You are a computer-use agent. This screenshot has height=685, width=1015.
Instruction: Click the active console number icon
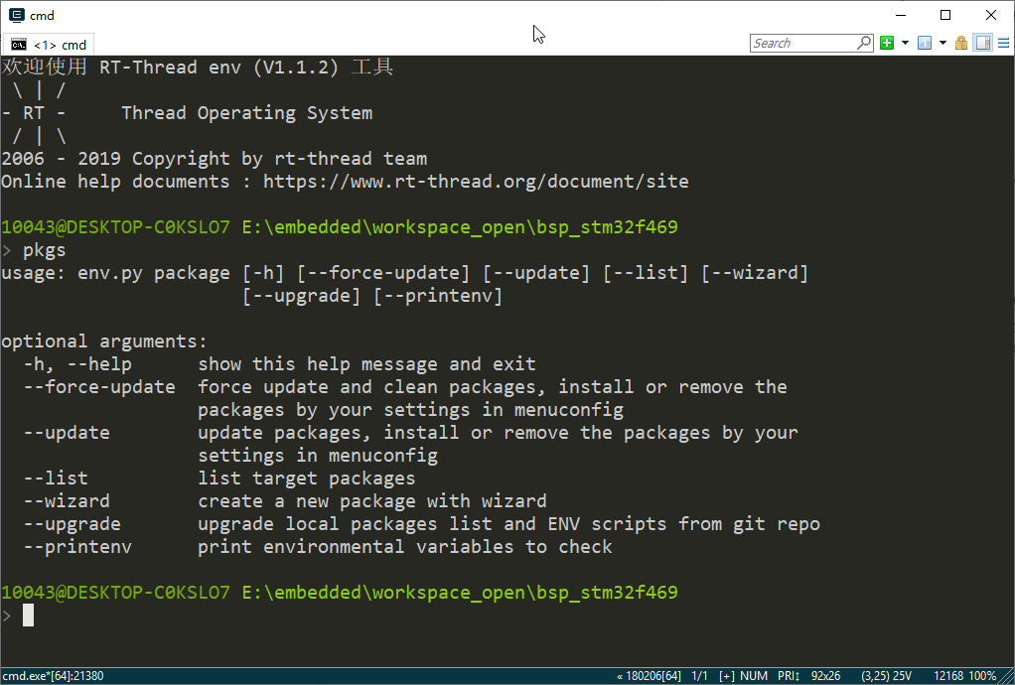coord(925,43)
